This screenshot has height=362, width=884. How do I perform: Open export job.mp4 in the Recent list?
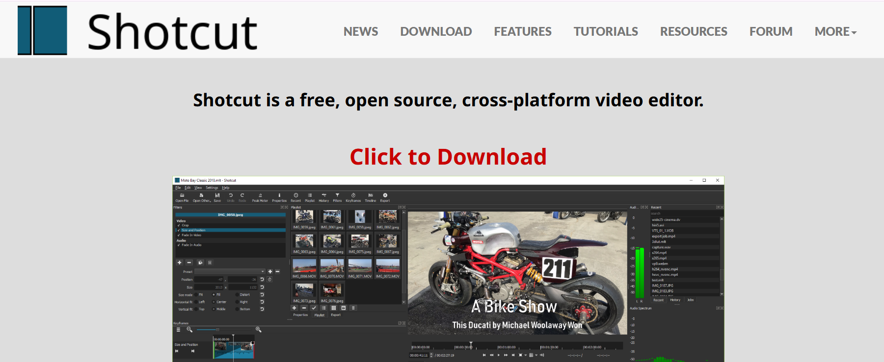click(x=664, y=236)
